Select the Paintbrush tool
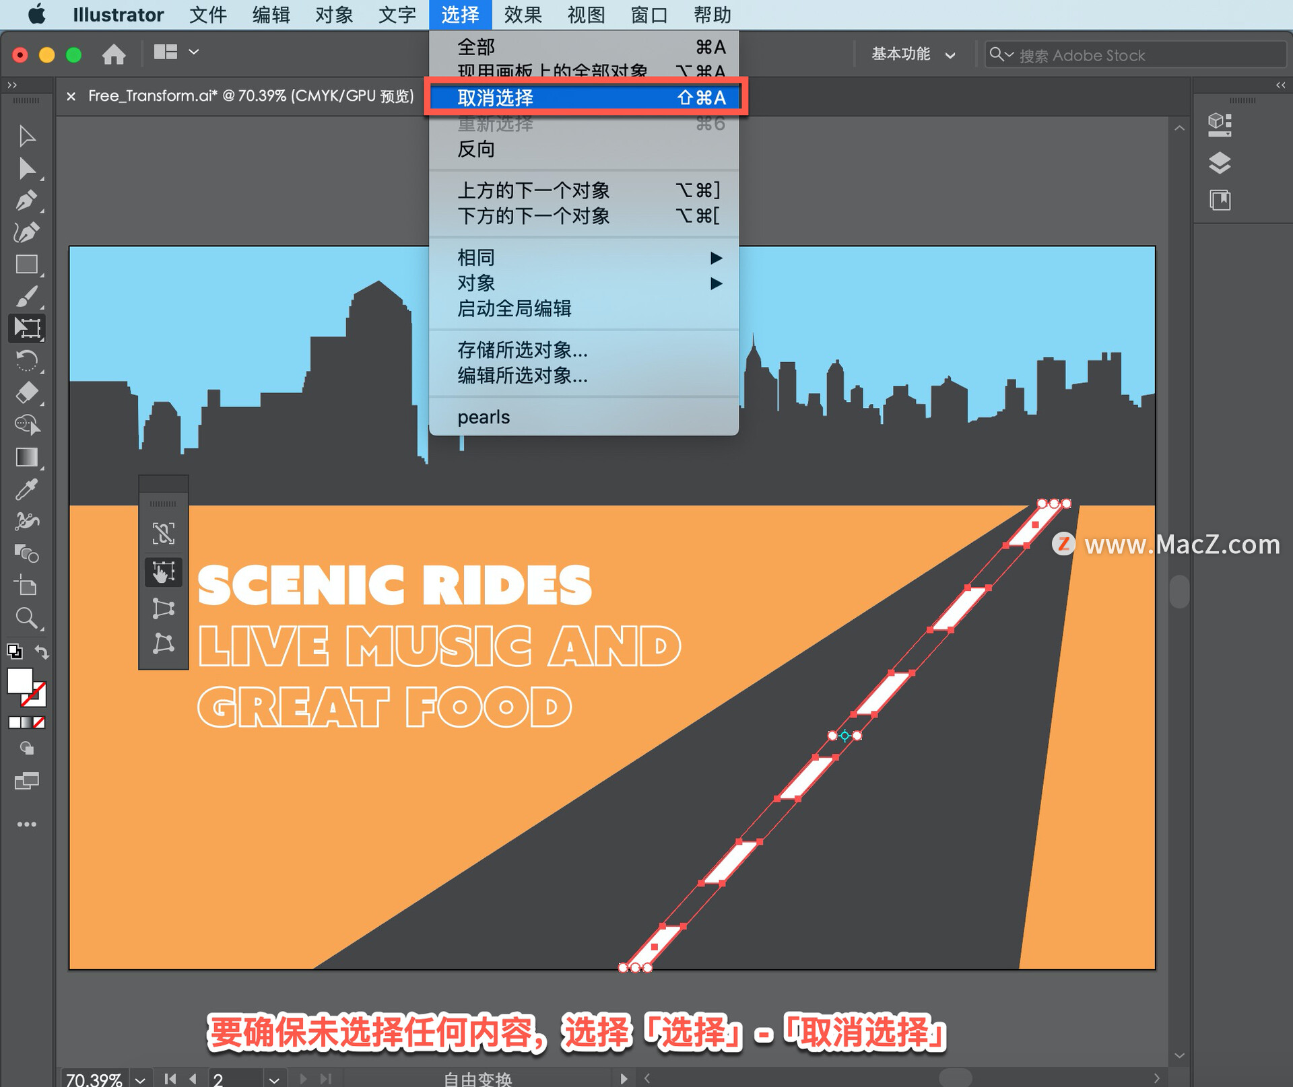This screenshot has height=1087, width=1293. [x=26, y=296]
